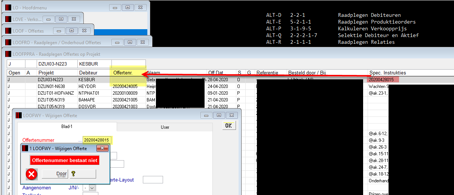Click the DZUI03-N223 project filter field
The image size is (454, 195).
57,64
